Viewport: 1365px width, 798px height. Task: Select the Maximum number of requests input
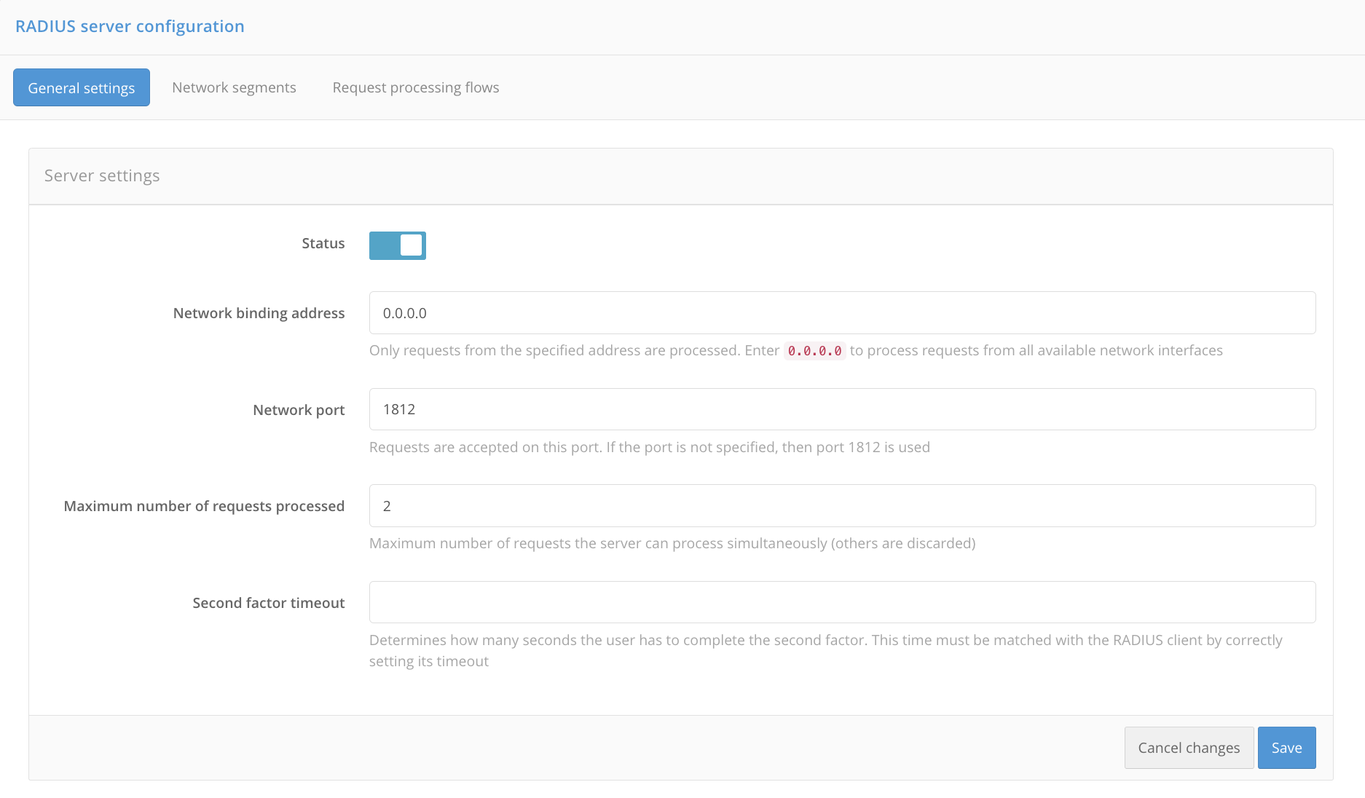coord(842,506)
